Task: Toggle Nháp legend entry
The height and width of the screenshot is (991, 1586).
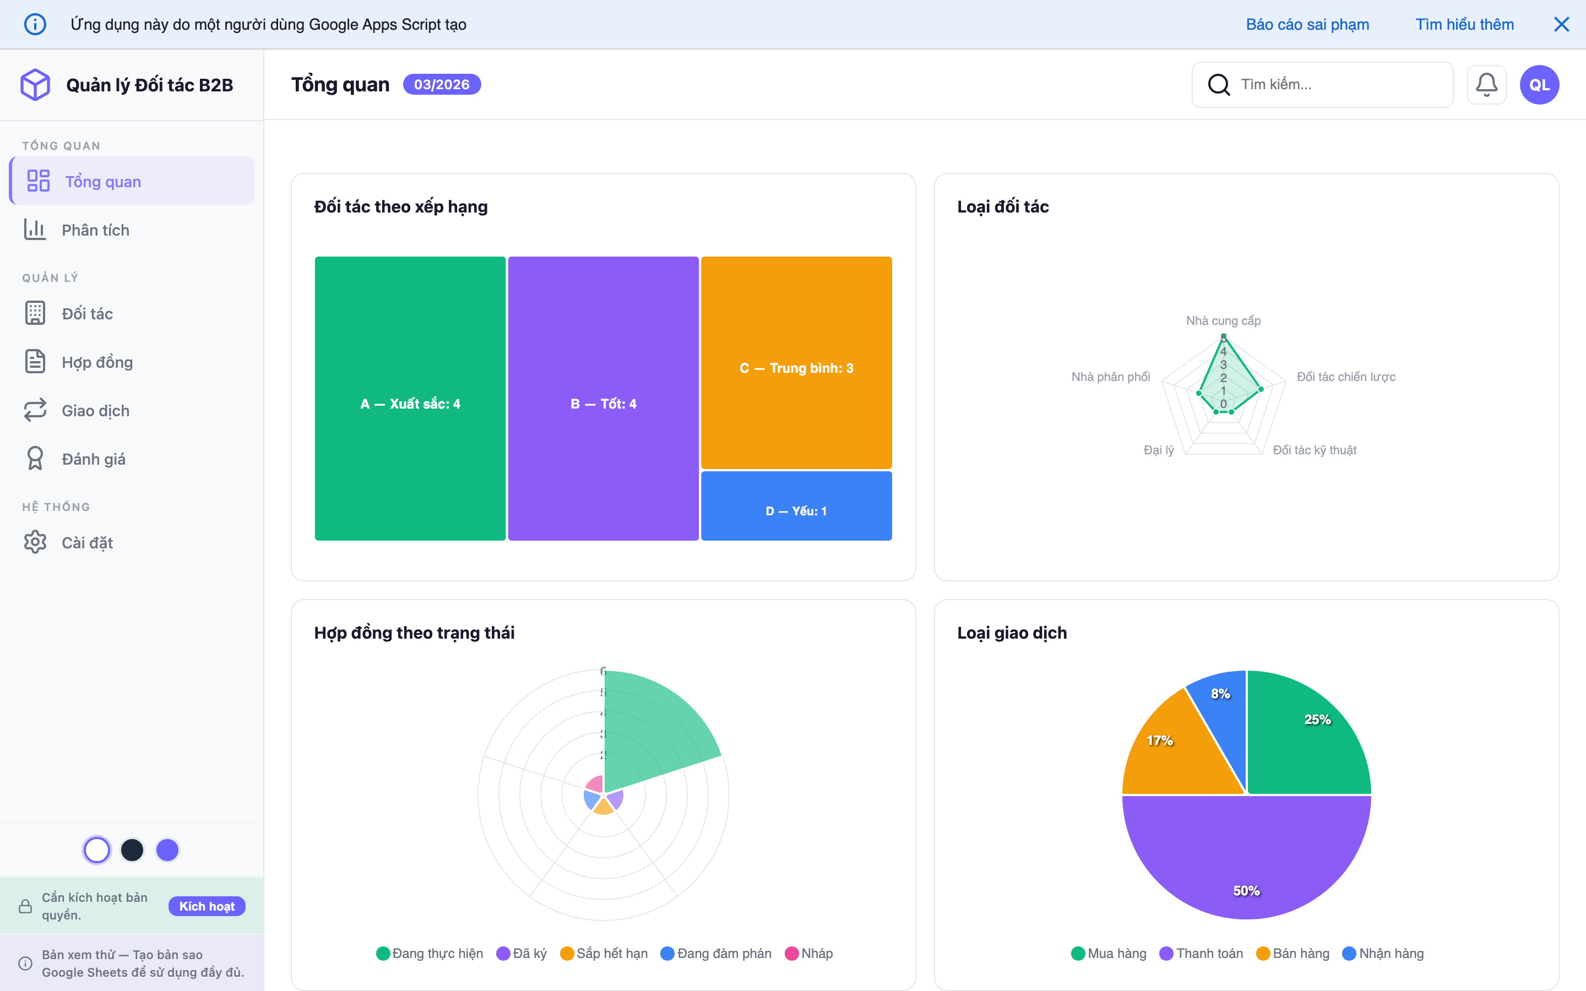Action: (809, 953)
